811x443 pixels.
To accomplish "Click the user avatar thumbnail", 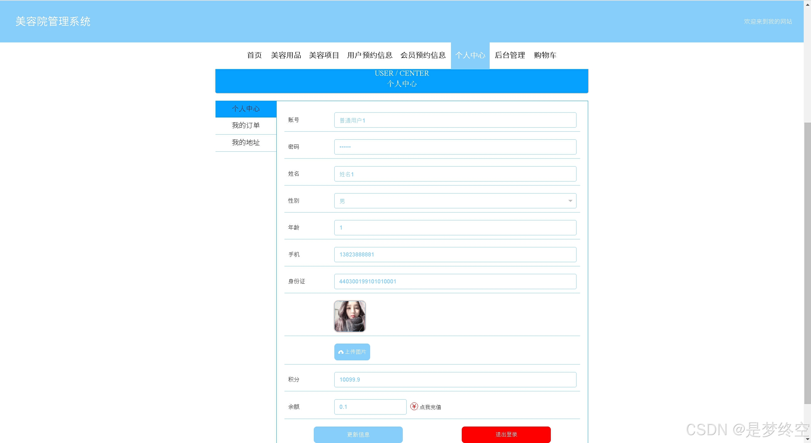I will tap(350, 316).
